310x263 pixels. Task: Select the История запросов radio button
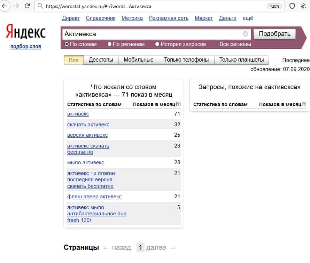157,44
